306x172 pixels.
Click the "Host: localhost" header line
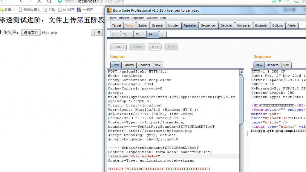125,76
